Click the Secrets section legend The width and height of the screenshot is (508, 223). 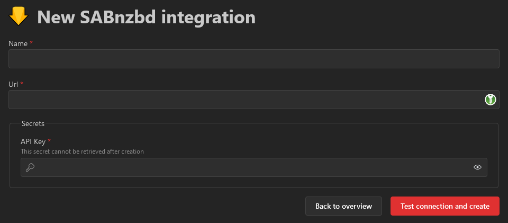[x=33, y=123]
